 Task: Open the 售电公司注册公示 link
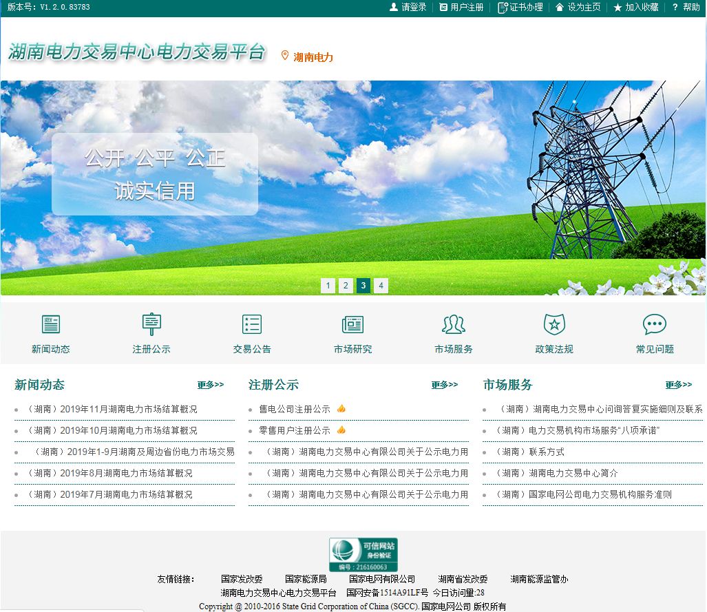295,409
